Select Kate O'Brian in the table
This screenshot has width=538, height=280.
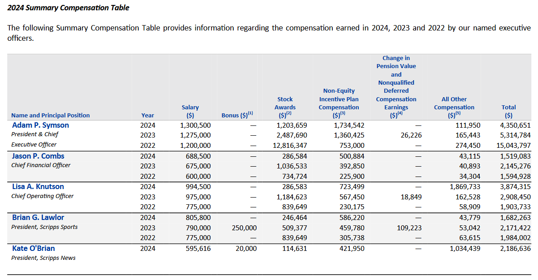coord(34,248)
